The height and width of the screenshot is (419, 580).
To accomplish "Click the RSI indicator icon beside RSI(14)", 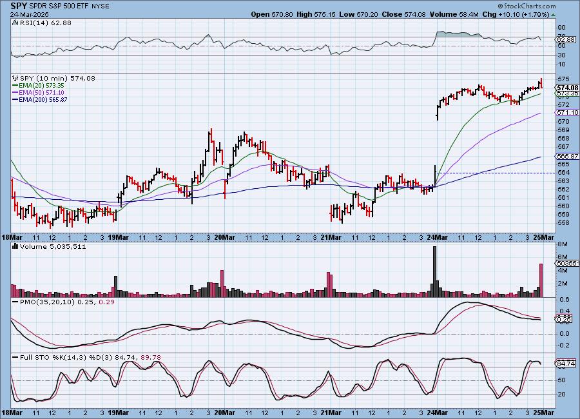I will pyautogui.click(x=15, y=23).
